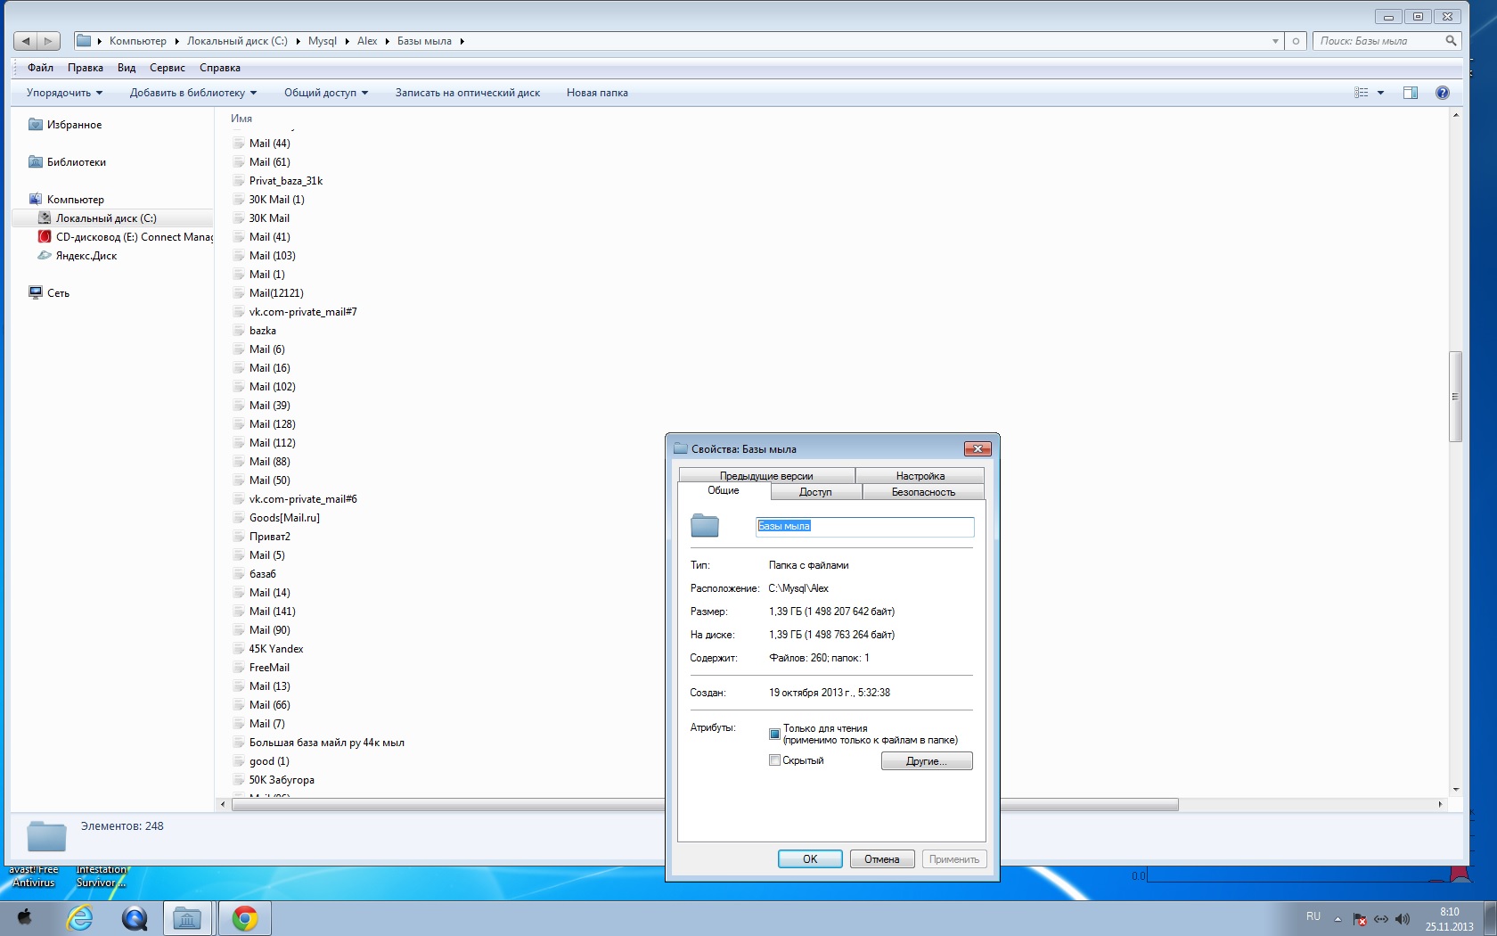Click Отмена in the Properties dialog
The image size is (1497, 936).
882,859
